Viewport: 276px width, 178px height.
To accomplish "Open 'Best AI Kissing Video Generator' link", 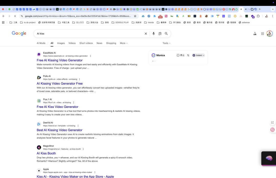I will [x=60, y=130].
